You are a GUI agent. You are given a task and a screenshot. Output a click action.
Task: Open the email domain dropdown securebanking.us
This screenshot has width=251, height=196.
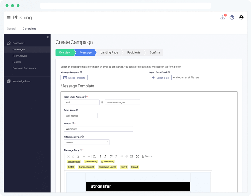pyautogui.click(x=122, y=102)
